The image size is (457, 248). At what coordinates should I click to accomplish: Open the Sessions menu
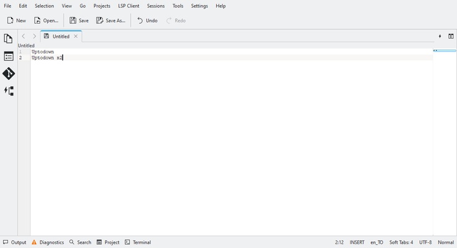point(155,6)
